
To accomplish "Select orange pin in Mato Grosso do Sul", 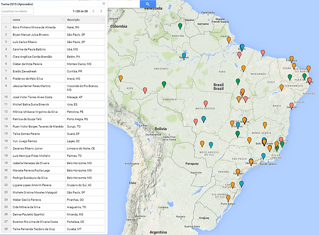I will click(x=202, y=144).
